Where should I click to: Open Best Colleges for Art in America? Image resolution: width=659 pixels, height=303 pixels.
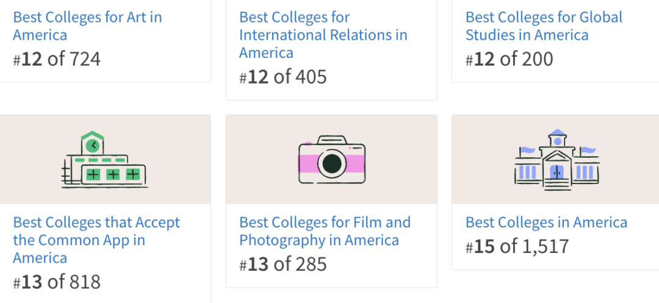87,26
